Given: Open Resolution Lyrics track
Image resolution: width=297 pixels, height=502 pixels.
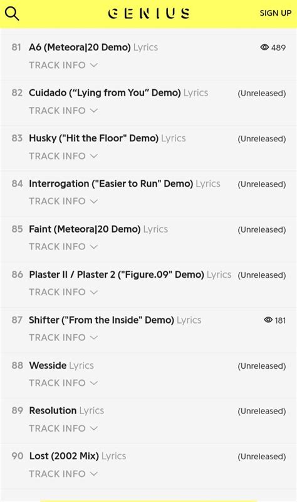Looking at the screenshot, I should tap(66, 411).
